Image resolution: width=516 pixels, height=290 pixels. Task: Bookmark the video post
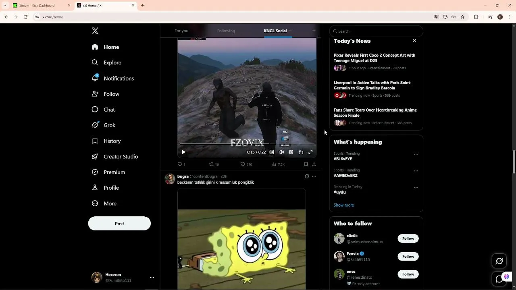(x=306, y=164)
